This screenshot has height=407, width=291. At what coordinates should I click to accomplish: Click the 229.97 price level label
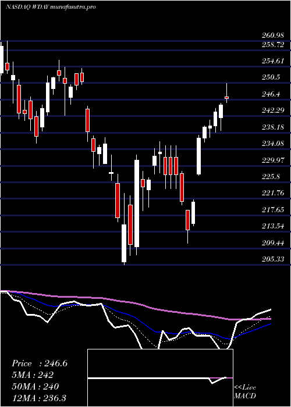273,160
